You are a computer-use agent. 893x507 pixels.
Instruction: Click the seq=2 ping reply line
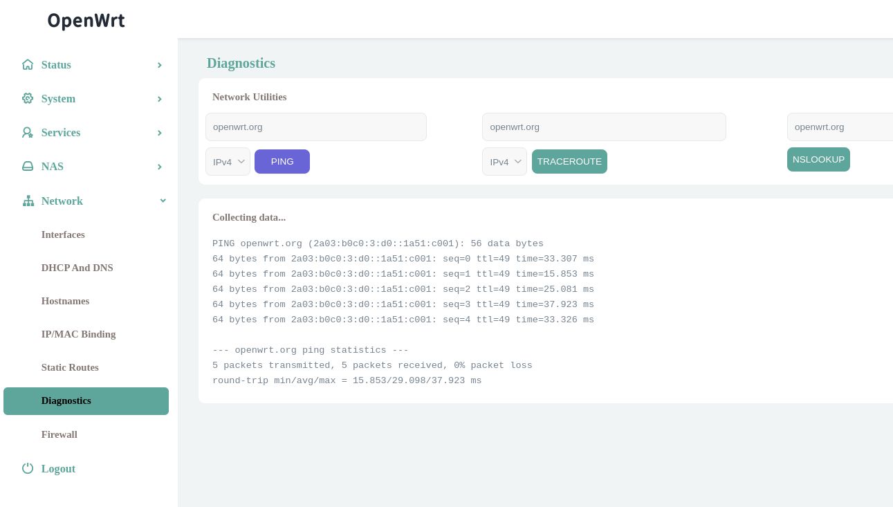(x=403, y=289)
